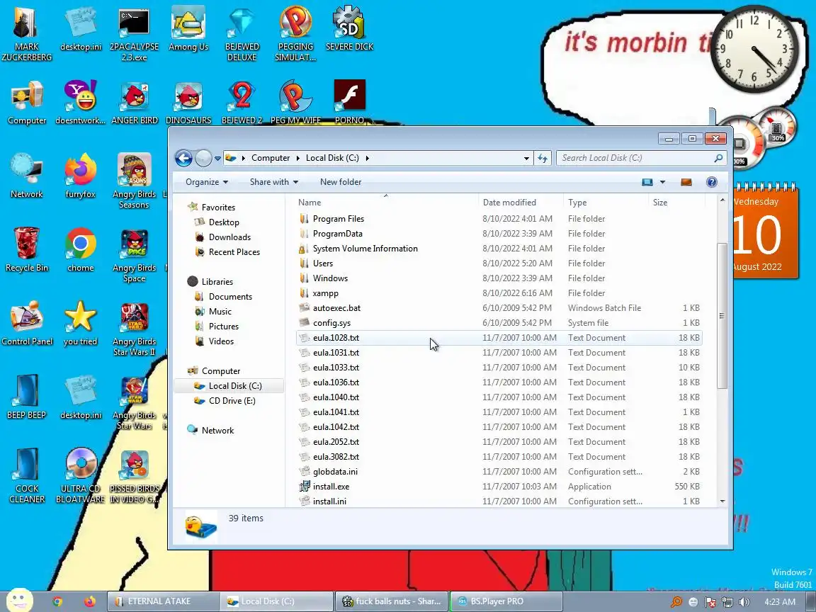This screenshot has height=612, width=816.
Task: Select Local Disk (C:) taskbar button
Action: [x=276, y=601]
